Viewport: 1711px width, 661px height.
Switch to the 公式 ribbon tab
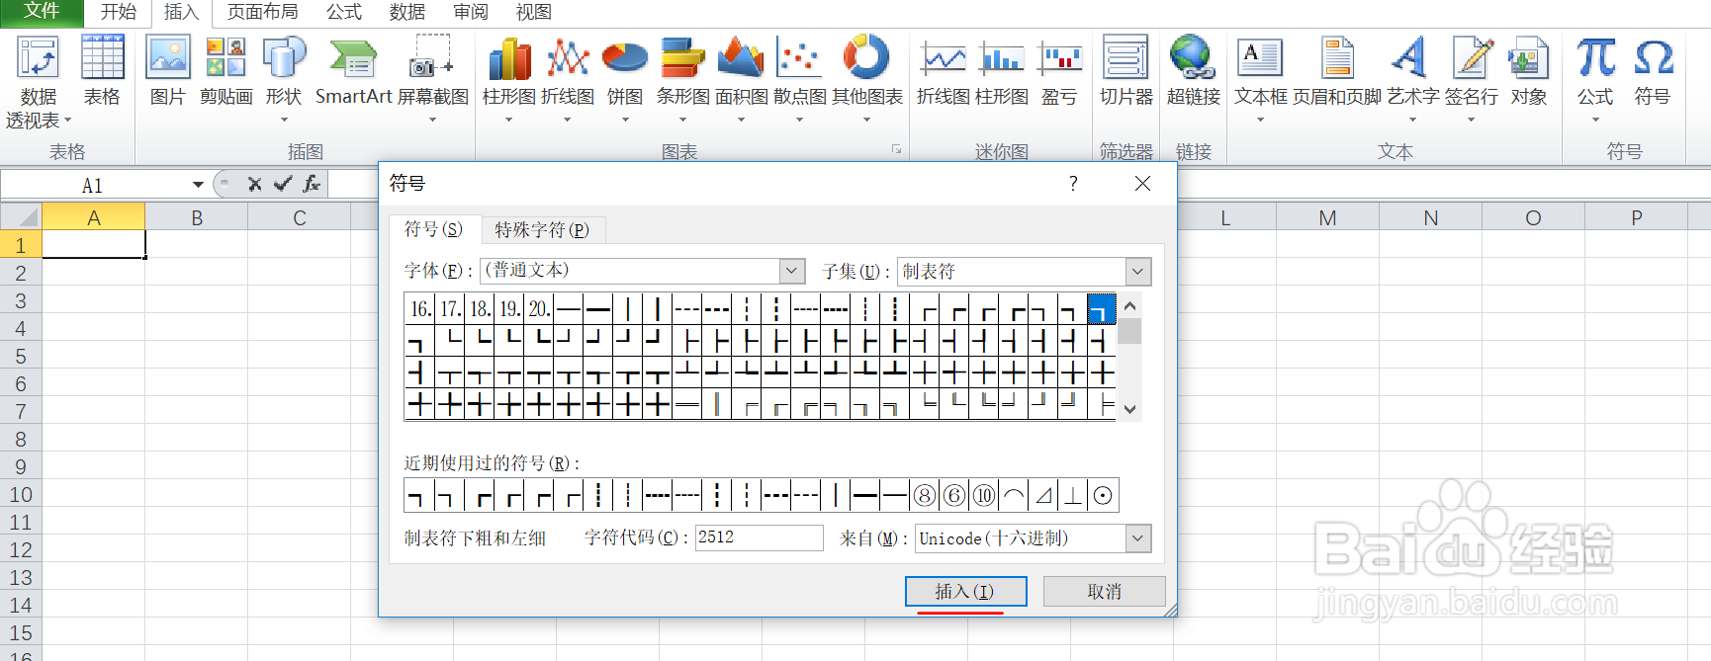tap(344, 12)
